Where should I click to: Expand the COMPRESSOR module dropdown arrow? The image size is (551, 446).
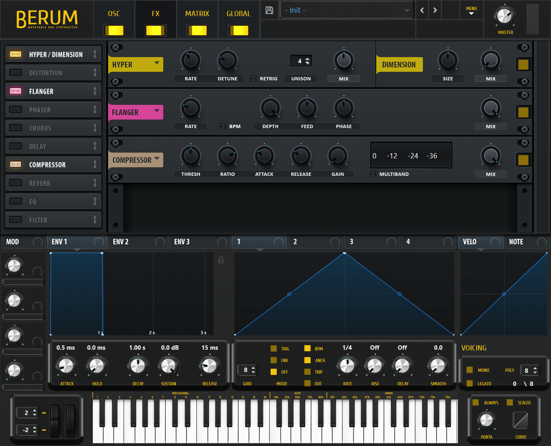click(x=157, y=158)
